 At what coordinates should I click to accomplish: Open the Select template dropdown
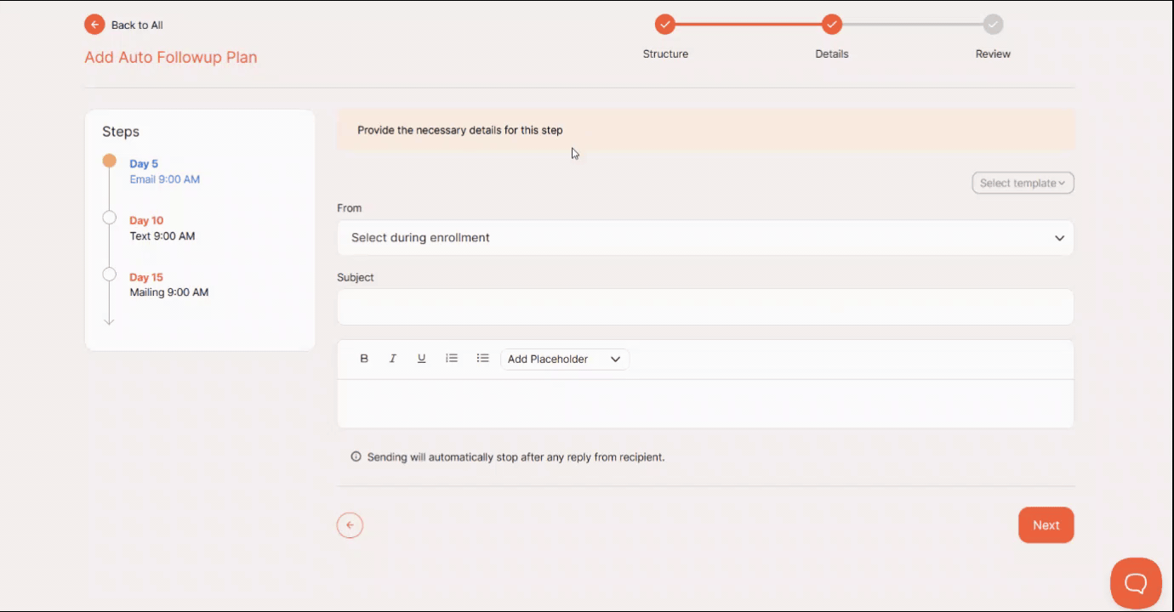pos(1023,183)
